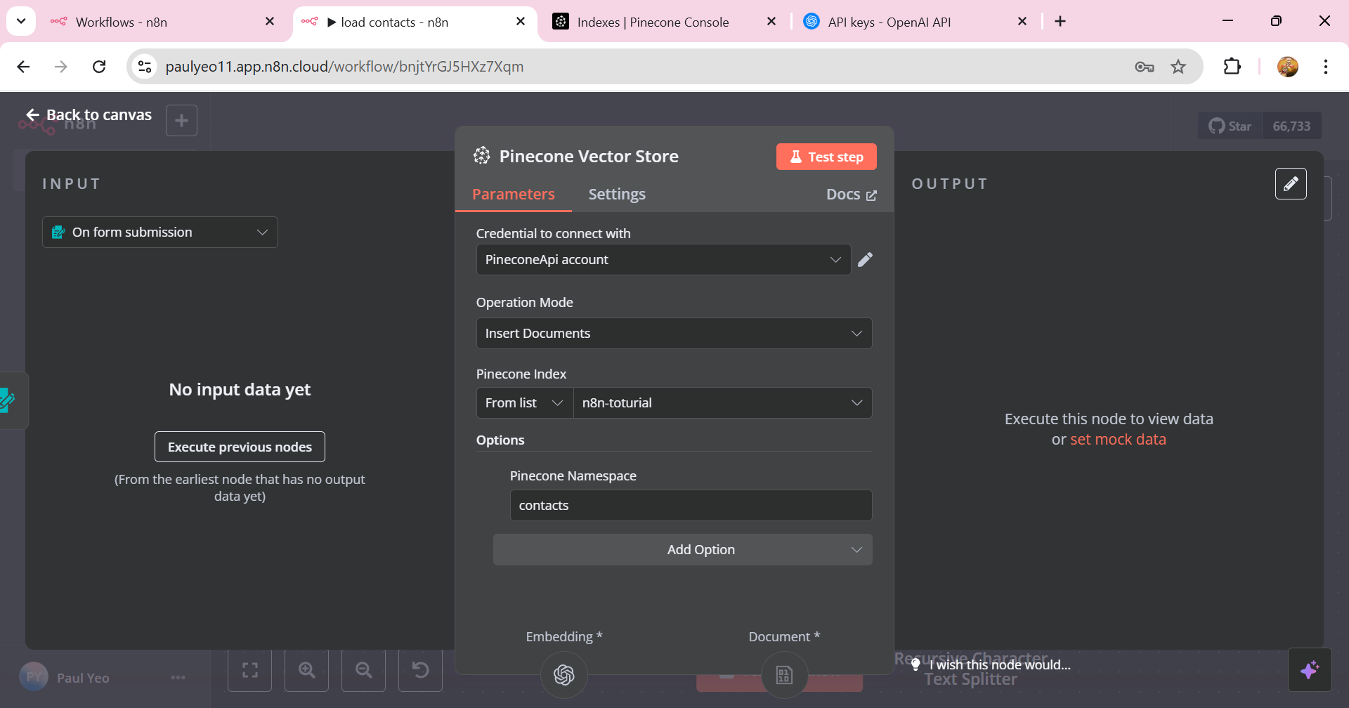The width and height of the screenshot is (1349, 708).
Task: Open the From list mode dropdown
Action: [x=525, y=403]
